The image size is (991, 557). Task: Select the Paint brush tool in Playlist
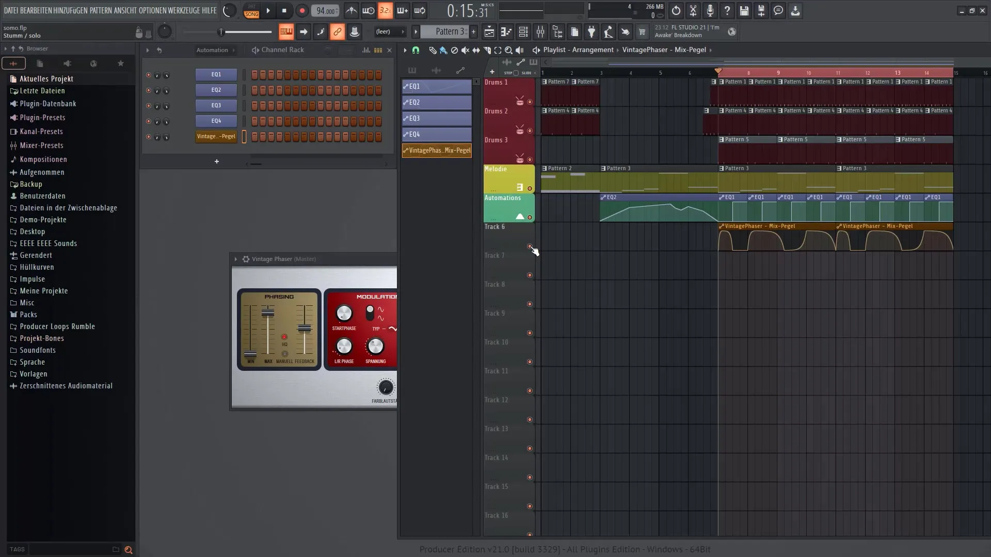pos(443,50)
